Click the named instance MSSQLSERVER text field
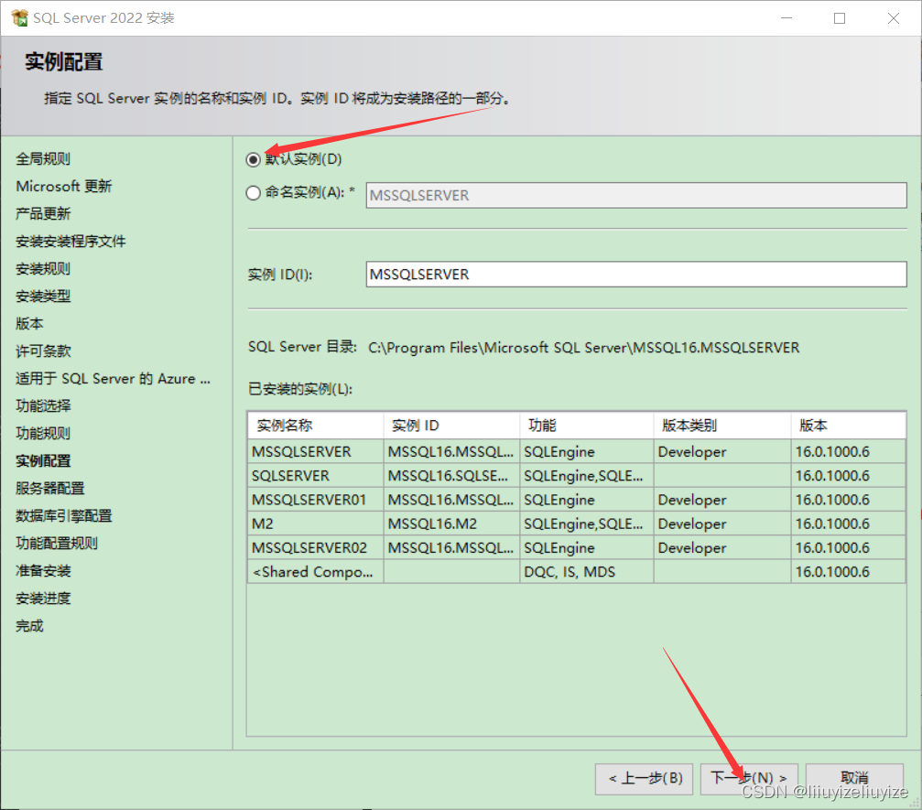Image resolution: width=922 pixels, height=810 pixels. coord(635,195)
